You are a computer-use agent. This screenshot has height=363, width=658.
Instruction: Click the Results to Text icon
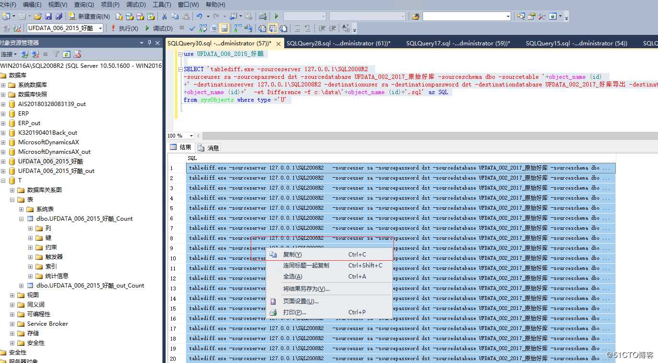pyautogui.click(x=261, y=28)
